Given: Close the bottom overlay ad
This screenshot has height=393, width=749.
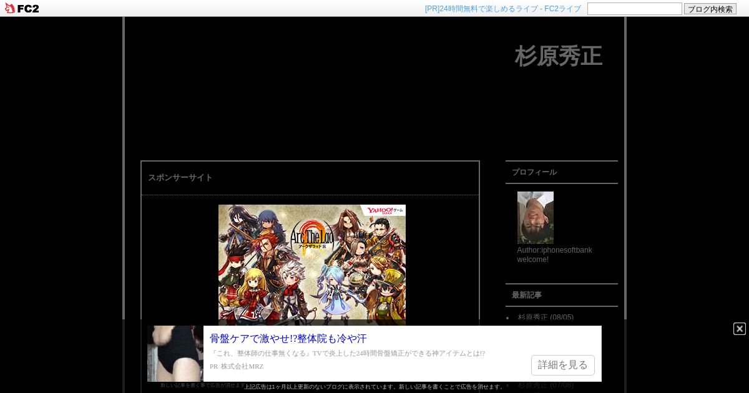Looking at the screenshot, I should coord(740,329).
